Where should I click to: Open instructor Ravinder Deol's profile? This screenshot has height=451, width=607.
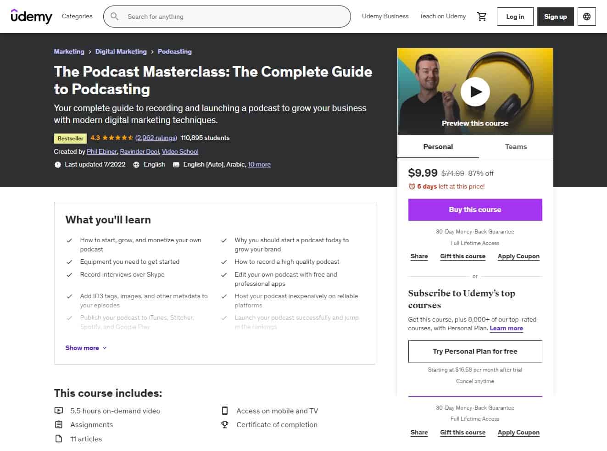click(x=139, y=151)
